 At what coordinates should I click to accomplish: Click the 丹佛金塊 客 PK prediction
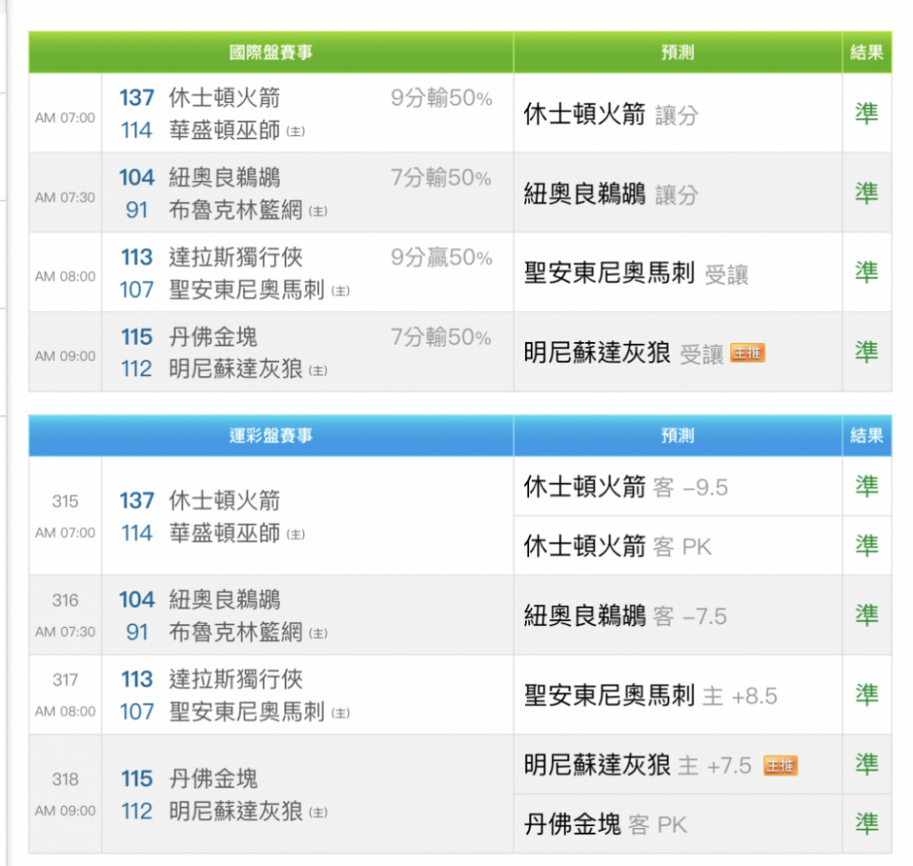pyautogui.click(x=605, y=824)
